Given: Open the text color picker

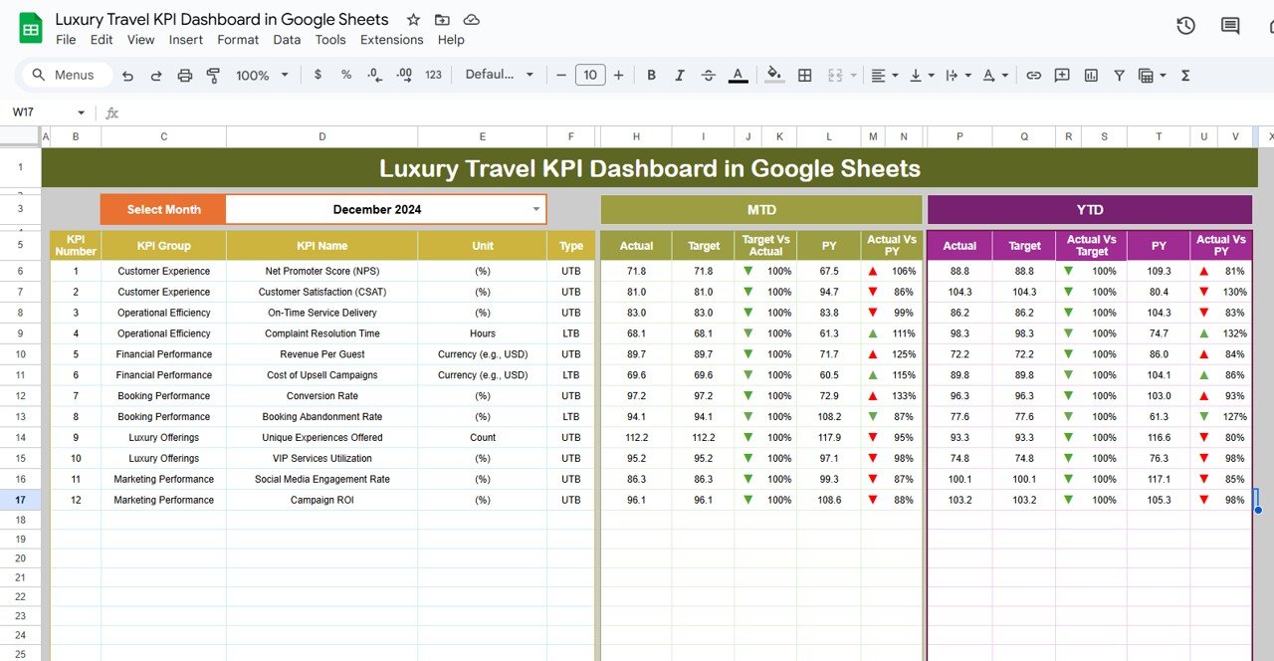Looking at the screenshot, I should (x=738, y=75).
